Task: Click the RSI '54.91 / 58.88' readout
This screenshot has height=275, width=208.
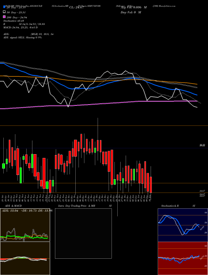Action: coord(36,24)
